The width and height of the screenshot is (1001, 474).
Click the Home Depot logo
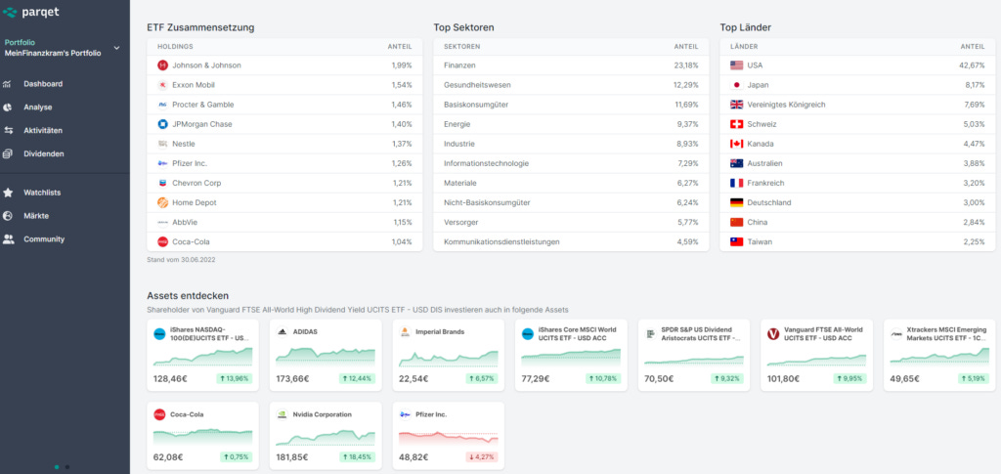pyautogui.click(x=162, y=203)
